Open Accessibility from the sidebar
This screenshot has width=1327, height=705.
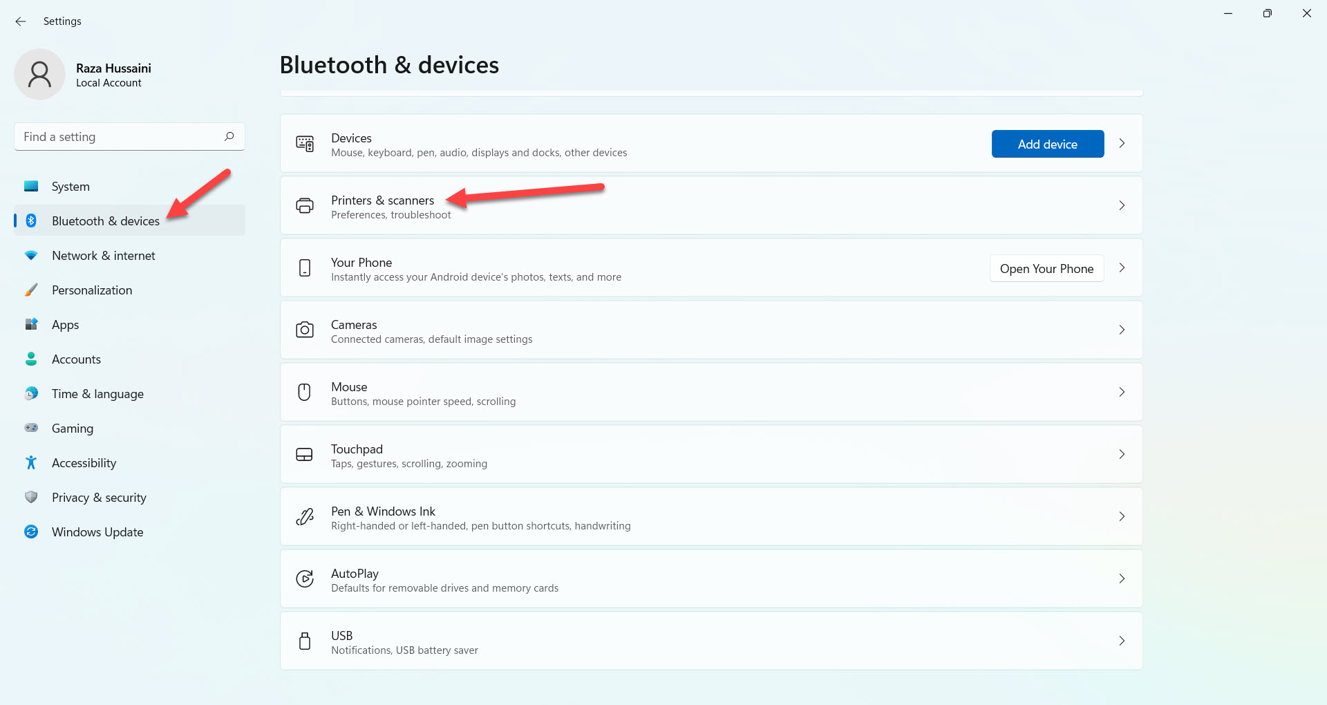(x=84, y=463)
